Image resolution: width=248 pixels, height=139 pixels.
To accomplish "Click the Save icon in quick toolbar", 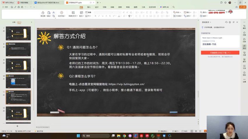I will [x=12, y=7].
